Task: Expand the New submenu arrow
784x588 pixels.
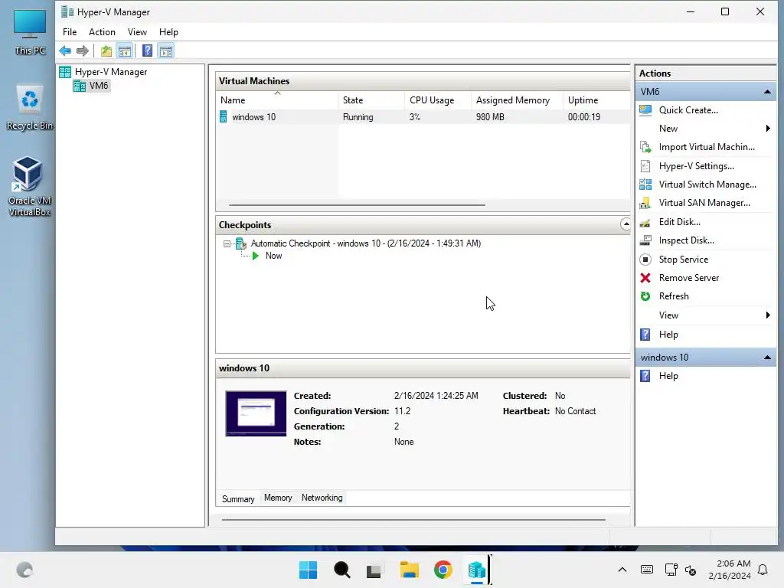Action: click(768, 129)
